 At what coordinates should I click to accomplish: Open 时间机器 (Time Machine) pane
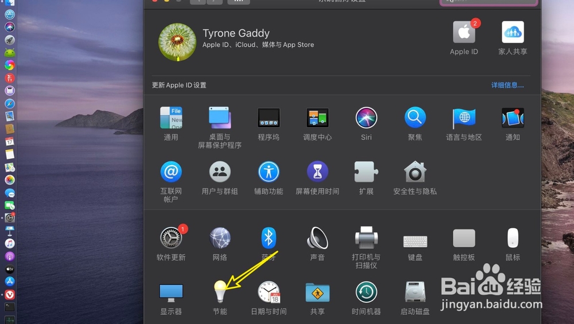tap(366, 292)
